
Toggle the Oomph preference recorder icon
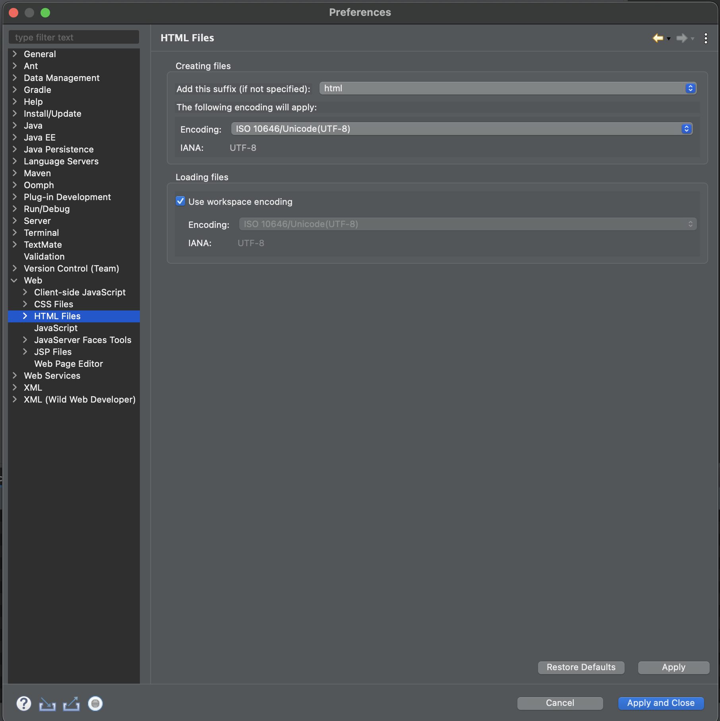[95, 704]
